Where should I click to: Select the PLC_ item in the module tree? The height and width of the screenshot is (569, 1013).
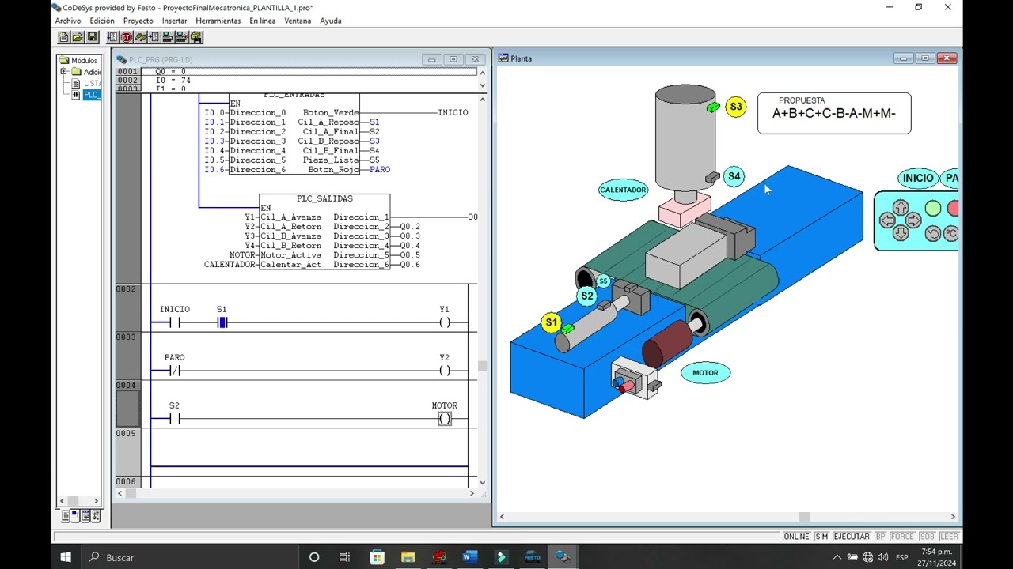[x=92, y=95]
